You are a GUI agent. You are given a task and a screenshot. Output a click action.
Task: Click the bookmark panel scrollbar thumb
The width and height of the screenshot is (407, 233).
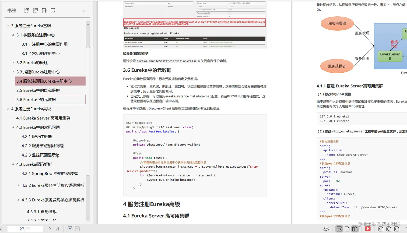pos(88,111)
